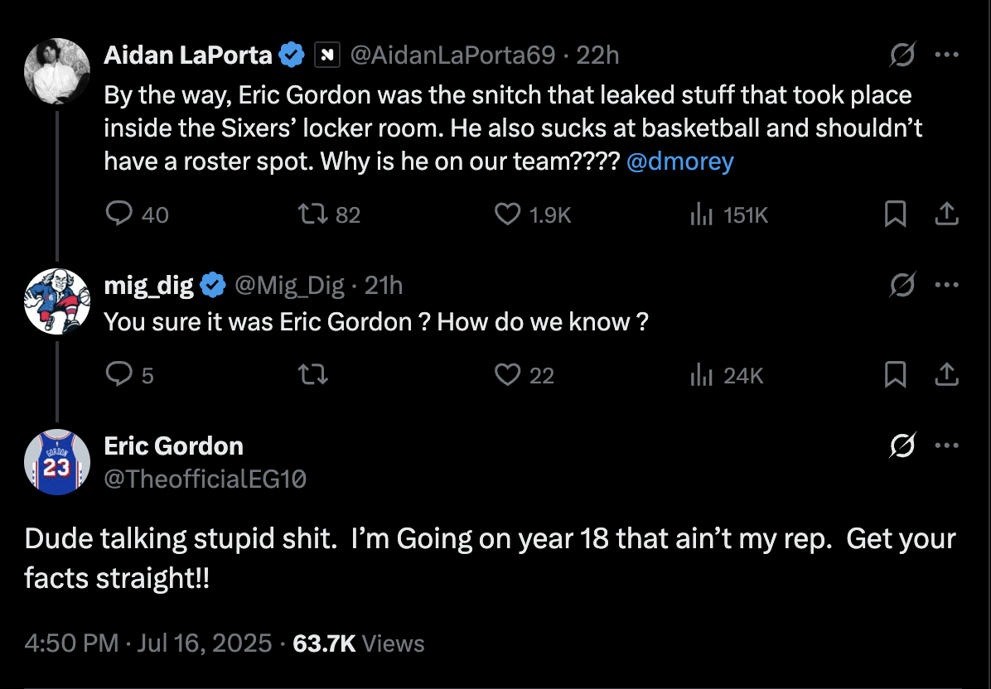Screen dimensions: 991x689
Task: Like Aidan LaPorta's tweet
Action: (x=507, y=214)
